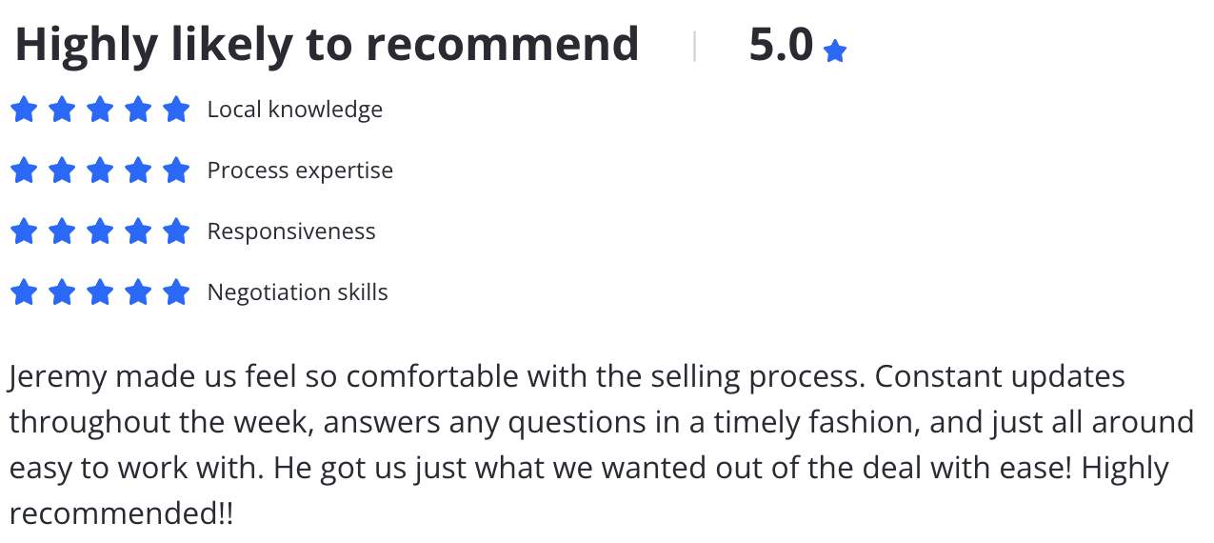Click the fourth star of Negotiation skills
1214x543 pixels.
click(138, 292)
